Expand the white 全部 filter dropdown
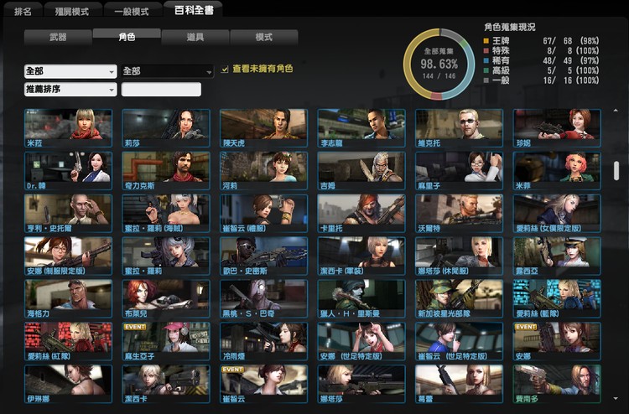The width and height of the screenshot is (629, 414). tap(70, 71)
